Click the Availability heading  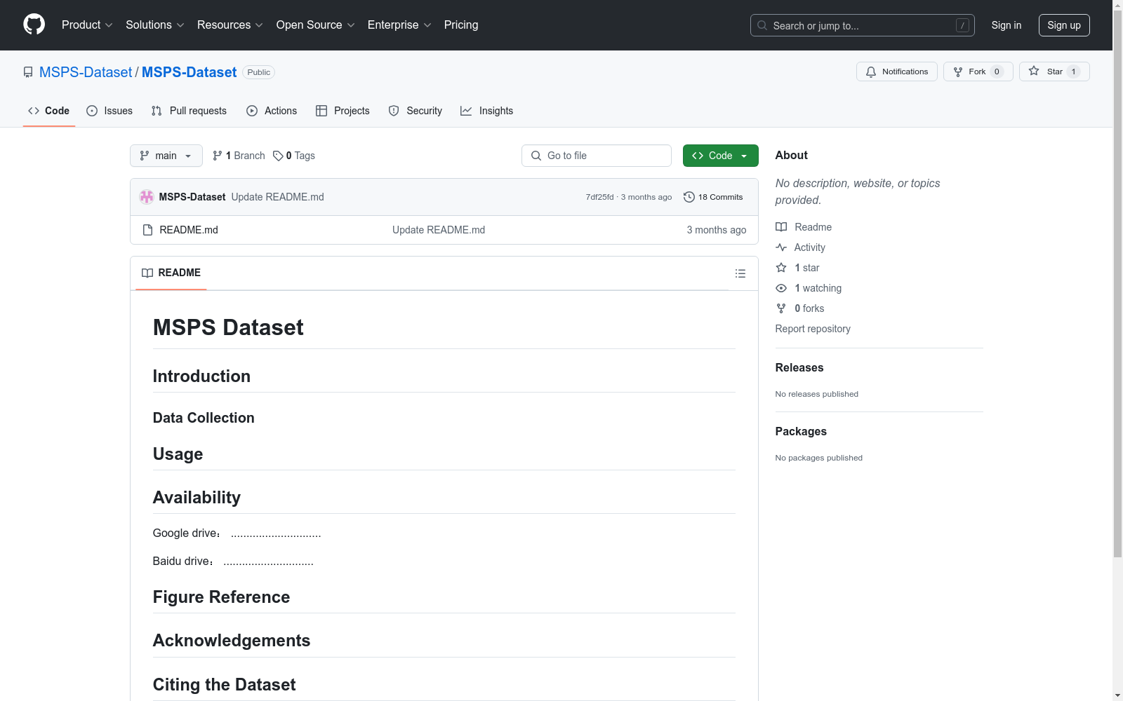pos(197,498)
